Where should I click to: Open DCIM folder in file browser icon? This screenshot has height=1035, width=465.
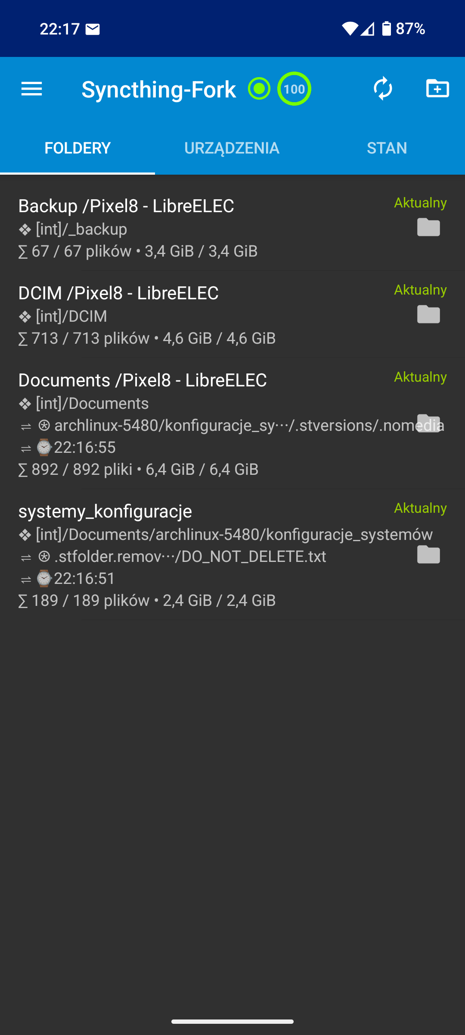click(428, 314)
